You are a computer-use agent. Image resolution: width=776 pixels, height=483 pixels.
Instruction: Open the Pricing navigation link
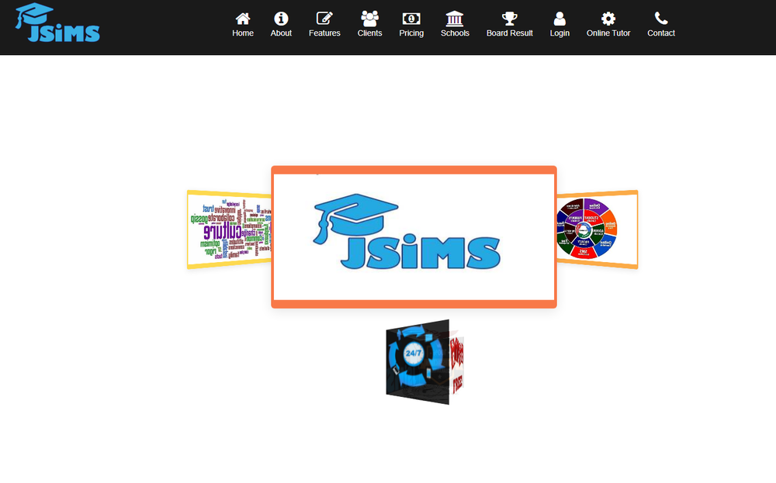pyautogui.click(x=411, y=23)
